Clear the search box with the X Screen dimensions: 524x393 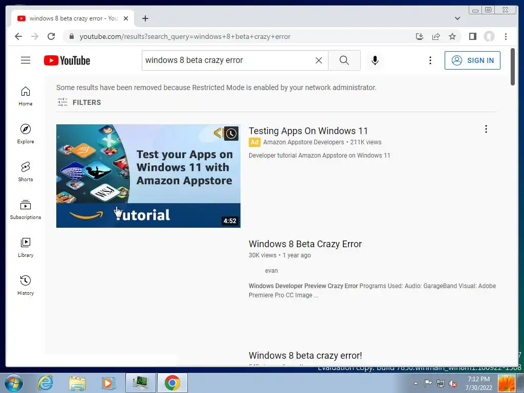(x=319, y=60)
